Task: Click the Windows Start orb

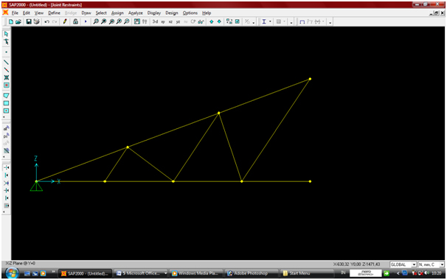Action: coord(12,273)
